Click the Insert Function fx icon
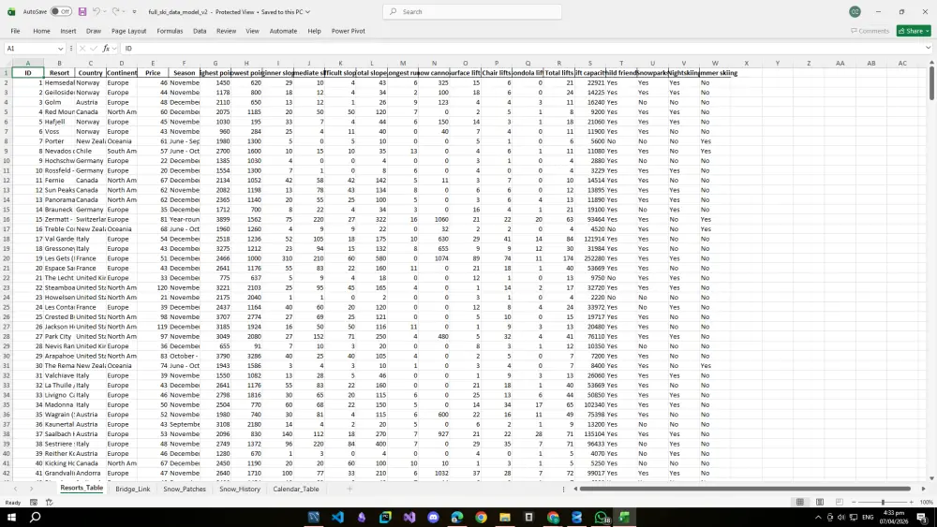Screen dimensions: 937x527 107,49
